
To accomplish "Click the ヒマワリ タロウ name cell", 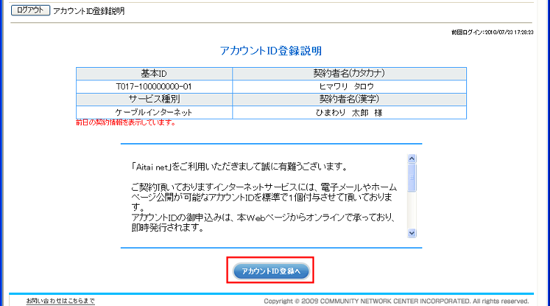I will (349, 87).
